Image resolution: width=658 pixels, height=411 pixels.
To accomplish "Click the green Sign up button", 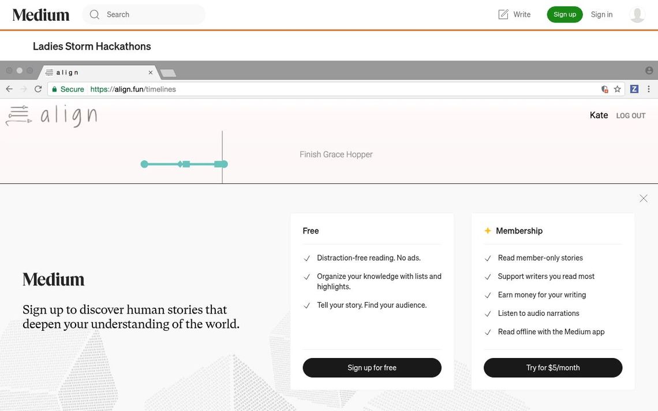I will click(564, 14).
